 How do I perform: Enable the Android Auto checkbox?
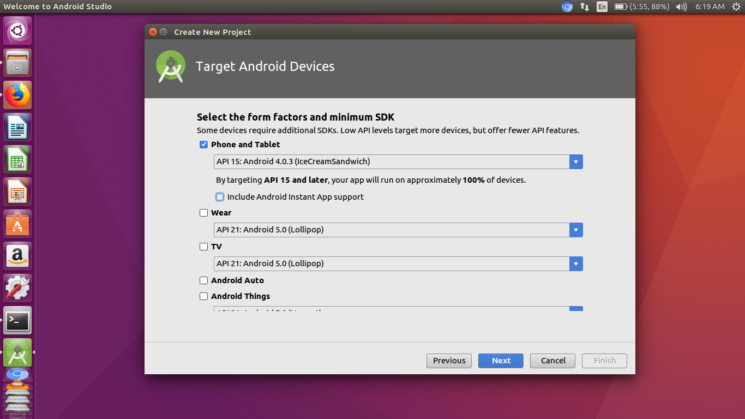click(x=203, y=280)
